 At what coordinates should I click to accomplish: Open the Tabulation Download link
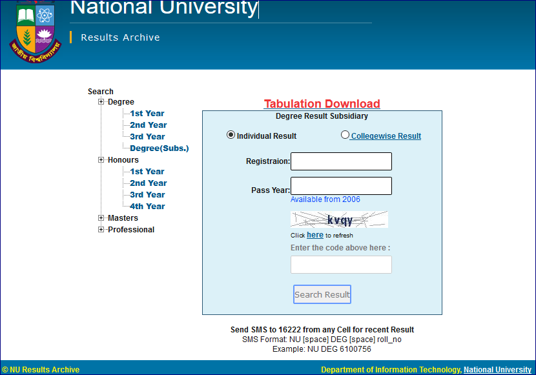[322, 103]
